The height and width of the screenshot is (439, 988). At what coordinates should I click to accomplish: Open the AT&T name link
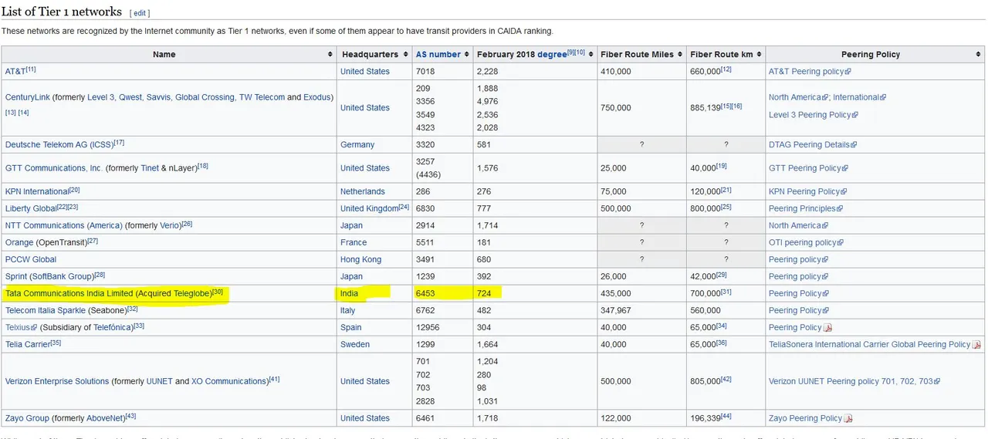click(15, 72)
